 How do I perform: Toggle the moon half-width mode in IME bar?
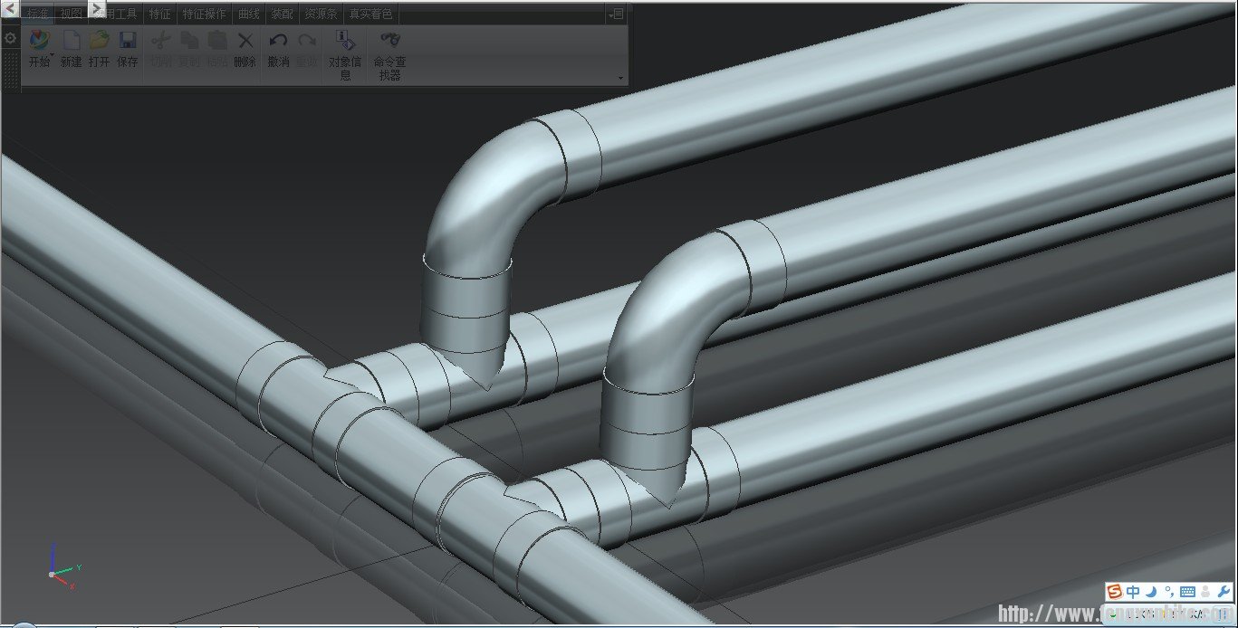coord(1151,592)
